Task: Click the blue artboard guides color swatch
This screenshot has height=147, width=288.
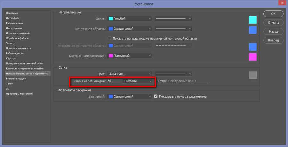Action: pyautogui.click(x=253, y=30)
